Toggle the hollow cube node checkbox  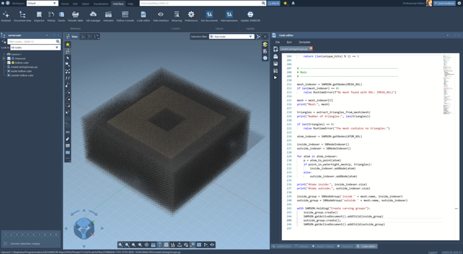coord(9,63)
